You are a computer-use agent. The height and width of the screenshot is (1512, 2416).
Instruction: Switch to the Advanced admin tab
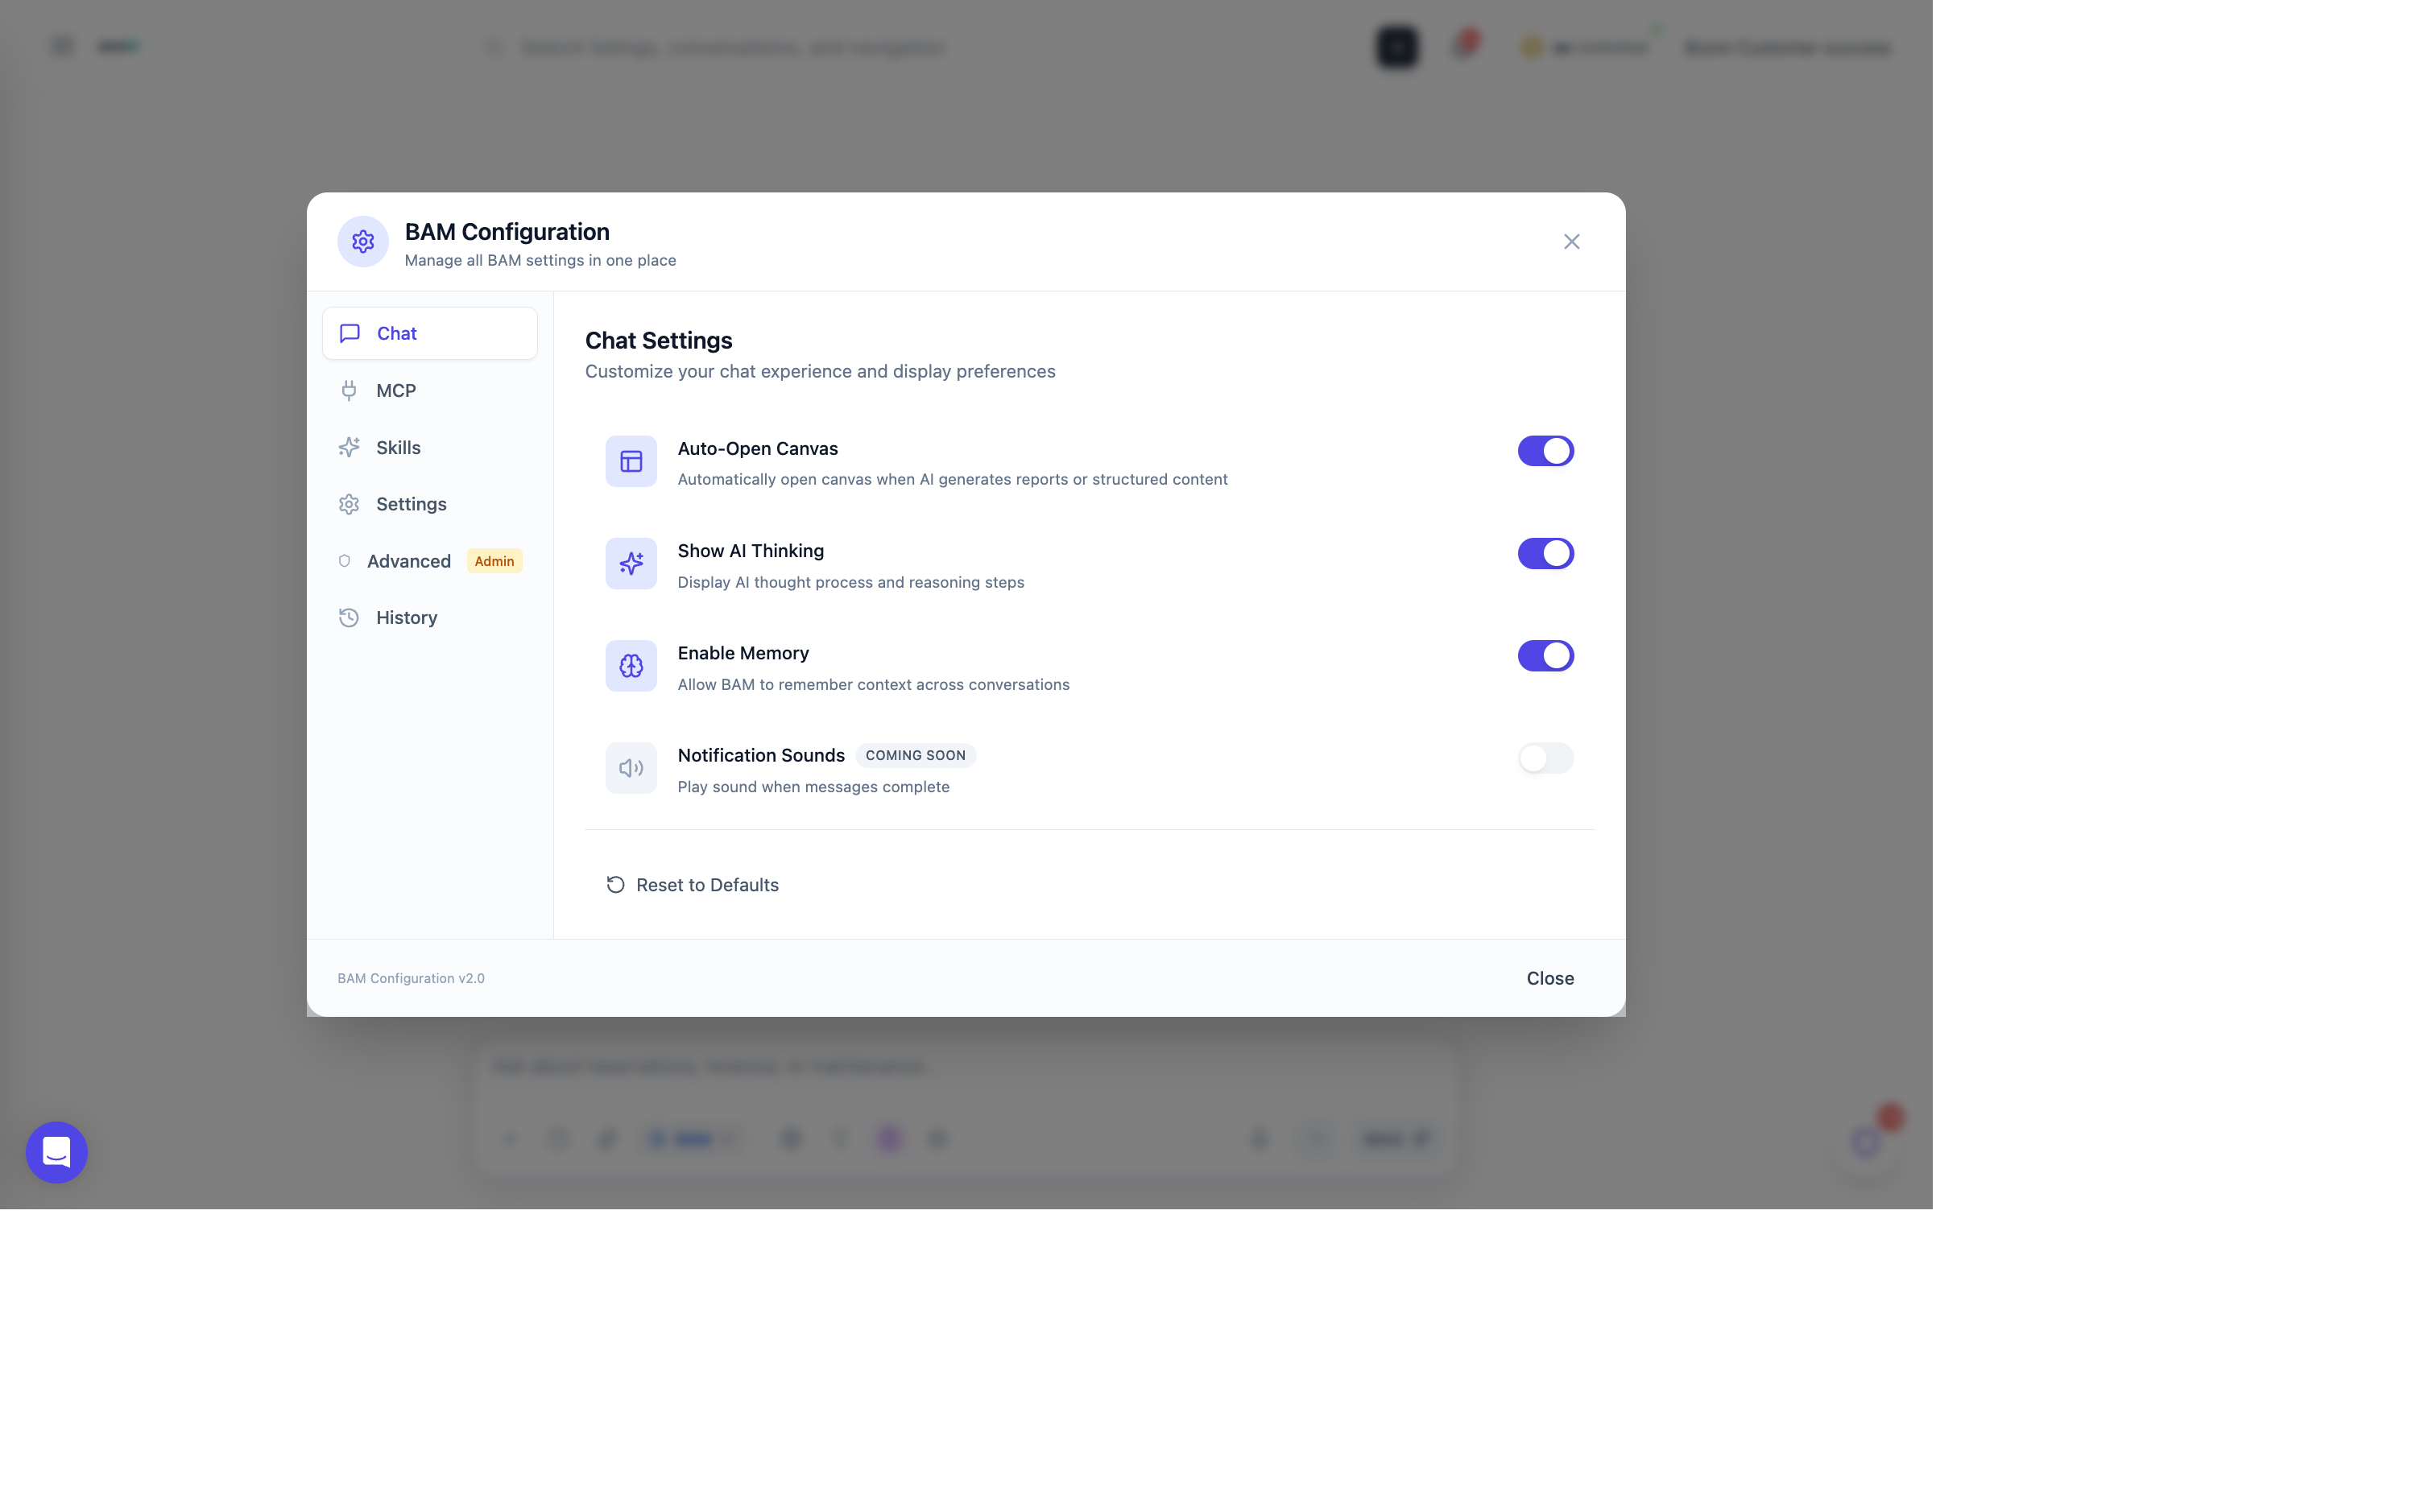409,561
